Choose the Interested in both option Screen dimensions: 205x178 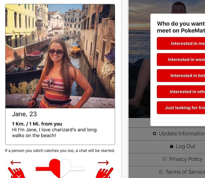pos(181,75)
